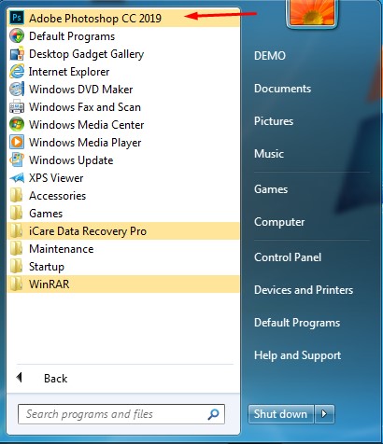Click the Default Programs shield icon in the programs list
The height and width of the screenshot is (444, 383).
pos(17,36)
